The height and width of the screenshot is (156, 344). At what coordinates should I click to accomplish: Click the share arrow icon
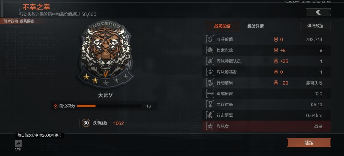click(x=18, y=144)
